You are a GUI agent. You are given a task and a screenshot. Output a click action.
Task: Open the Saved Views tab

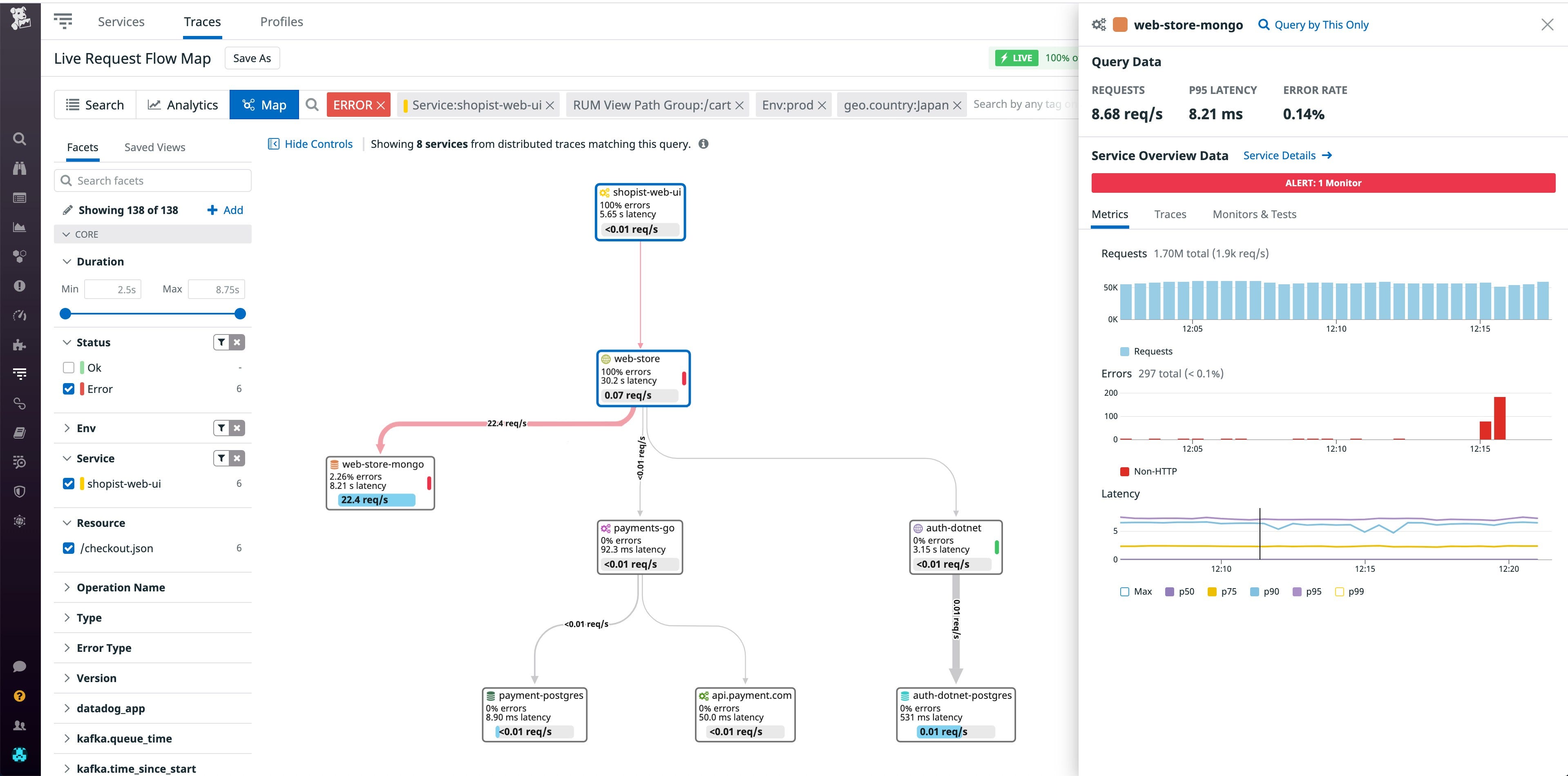pyautogui.click(x=154, y=147)
